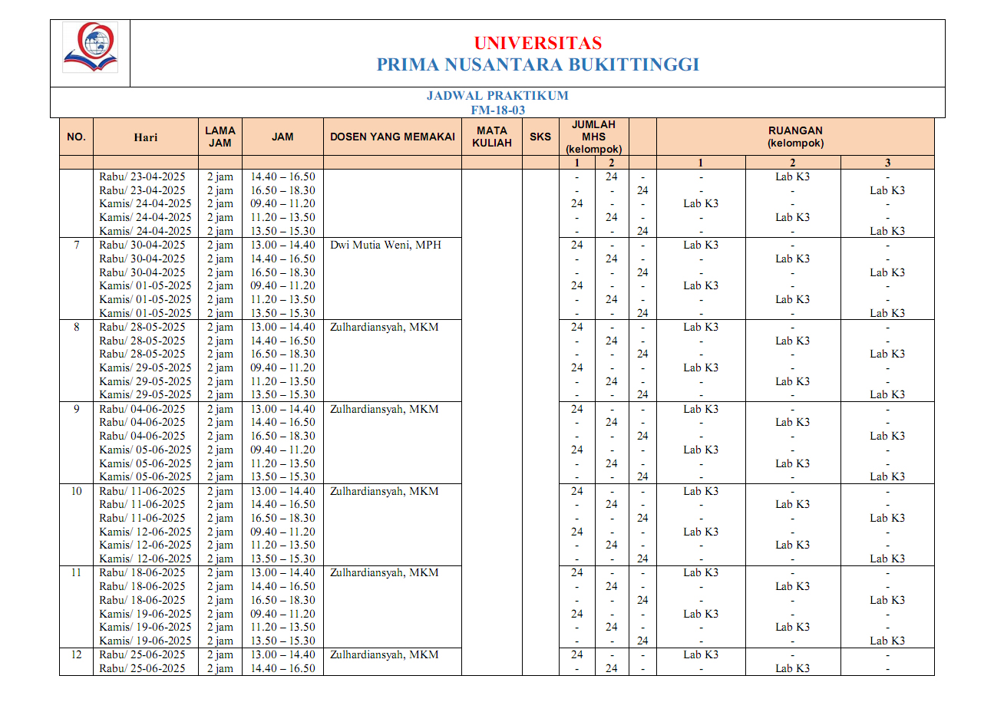The image size is (994, 702).
Task: Click the "PRIMA NUSANTARA BUKITTINGGI" title
Action: [537, 64]
